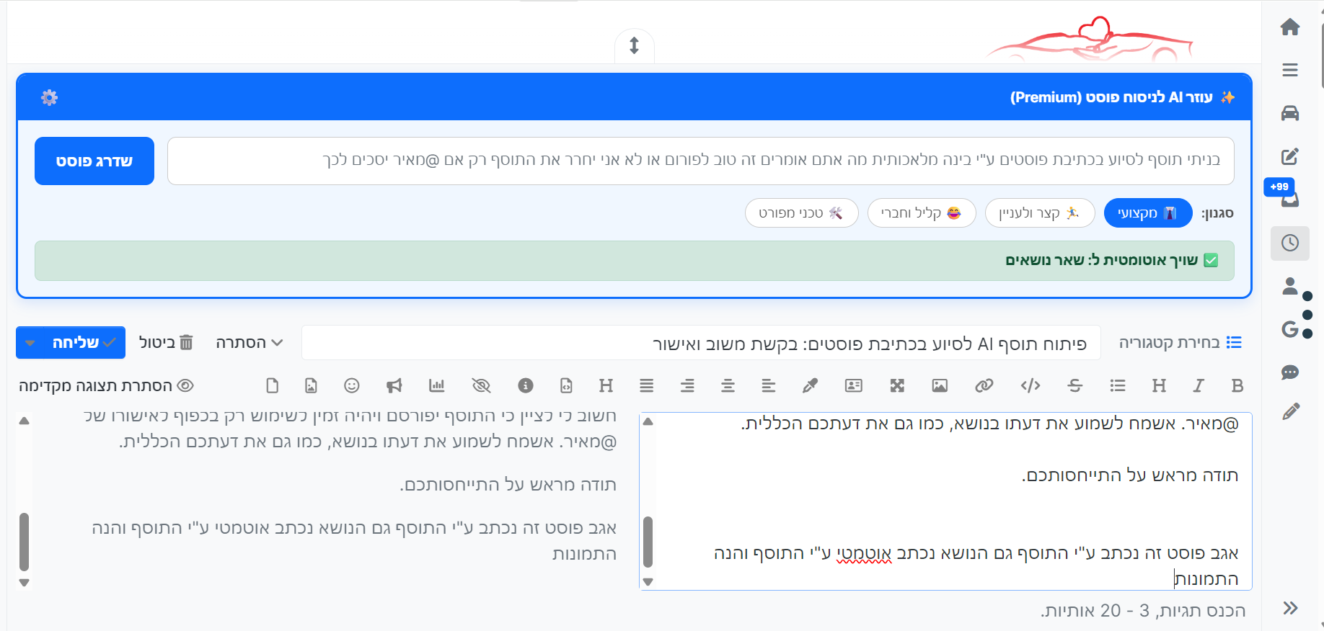Click the pencil icon in sidebar
The image size is (1324, 631).
click(1291, 411)
